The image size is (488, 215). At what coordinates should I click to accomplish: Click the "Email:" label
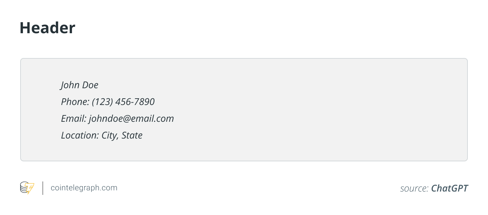click(x=74, y=118)
